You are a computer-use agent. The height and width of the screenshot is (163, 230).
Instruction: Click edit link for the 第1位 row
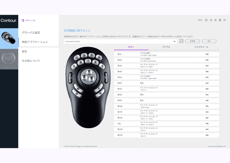click(x=207, y=54)
